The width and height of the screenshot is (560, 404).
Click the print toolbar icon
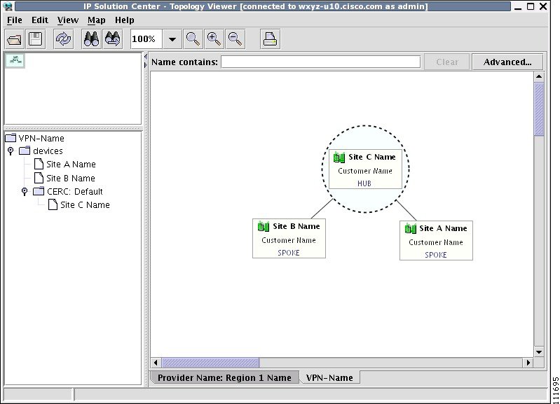[270, 39]
